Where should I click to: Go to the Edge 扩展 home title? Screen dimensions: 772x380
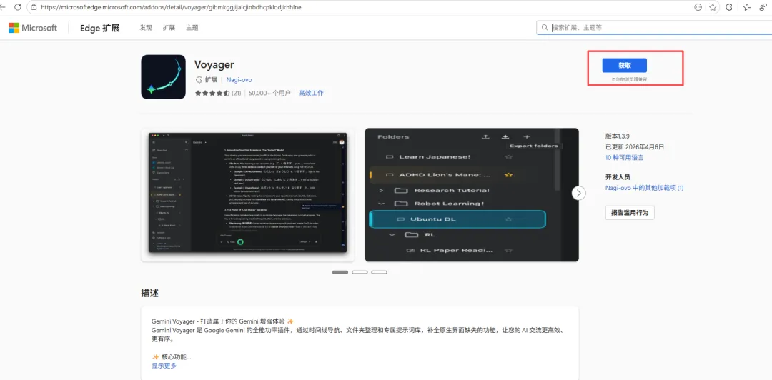tap(100, 28)
